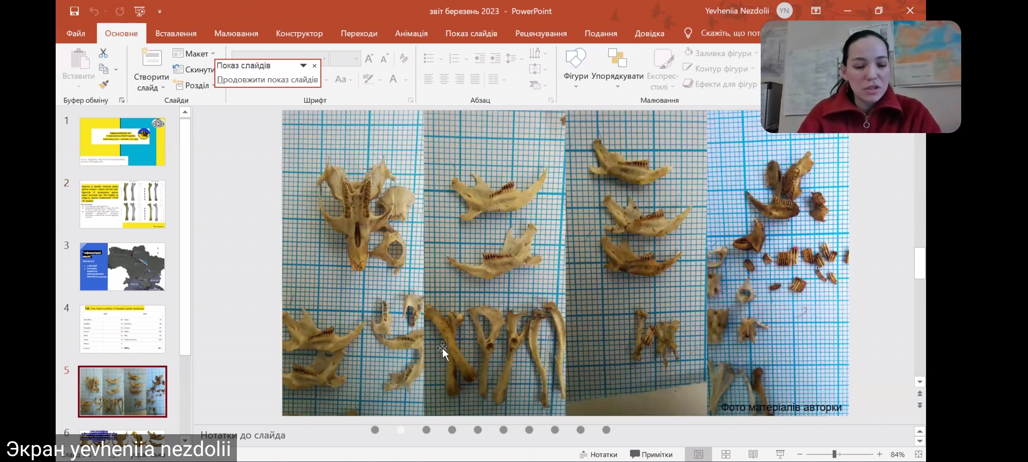Click Start From Beginning slideshow icon
Screen dimensions: 1028x462
140,11
